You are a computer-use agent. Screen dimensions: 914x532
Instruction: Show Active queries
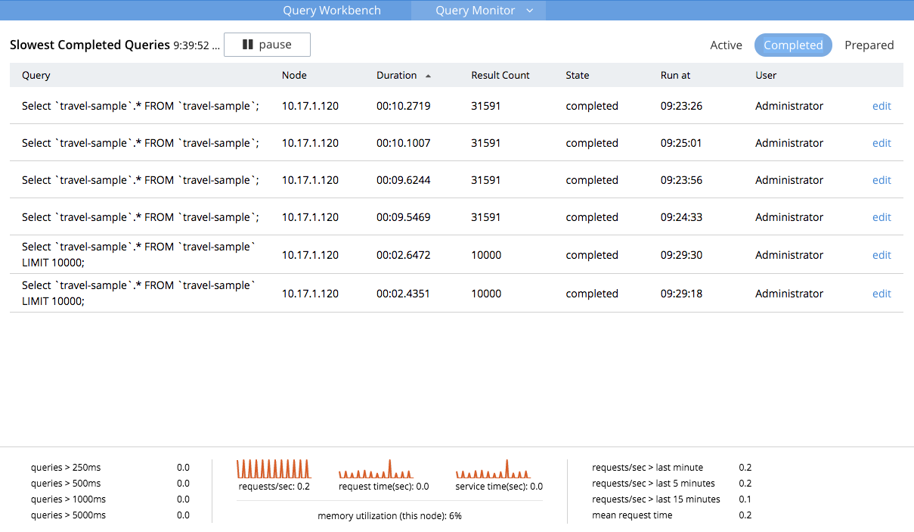click(726, 45)
